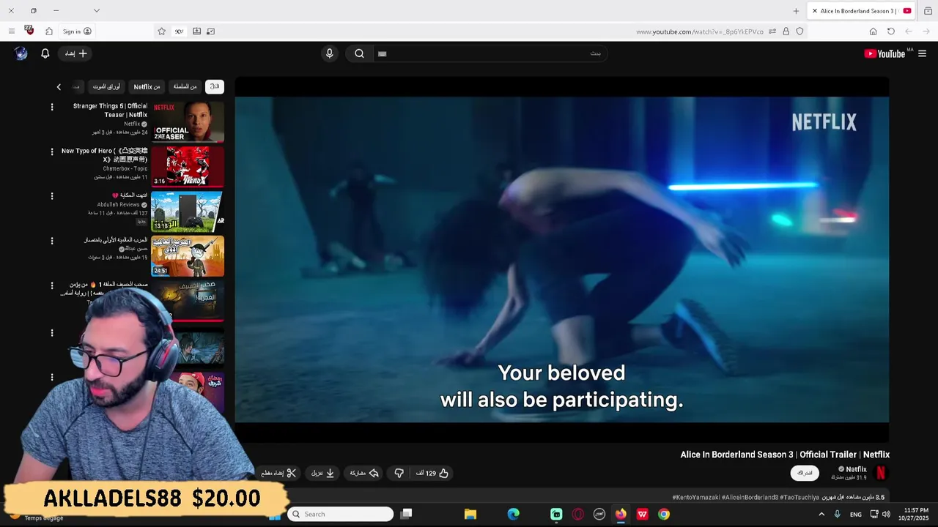Open the tracking protection shield icon
The image size is (938, 527).
click(799, 31)
